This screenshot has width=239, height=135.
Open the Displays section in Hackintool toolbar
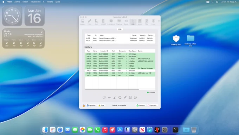click(119, 22)
